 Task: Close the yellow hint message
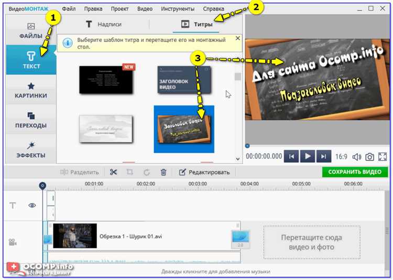237,39
